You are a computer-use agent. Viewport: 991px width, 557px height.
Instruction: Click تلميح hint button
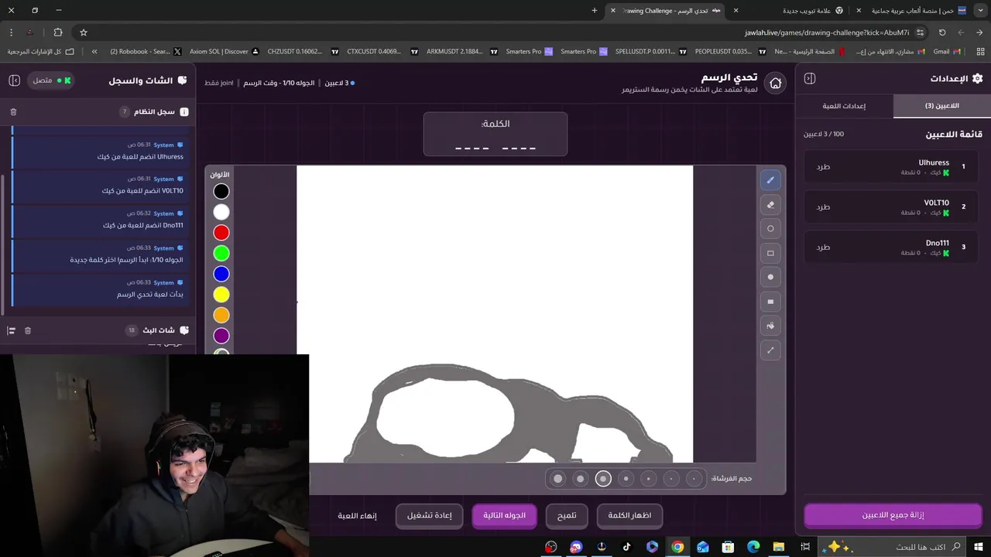[x=567, y=515]
